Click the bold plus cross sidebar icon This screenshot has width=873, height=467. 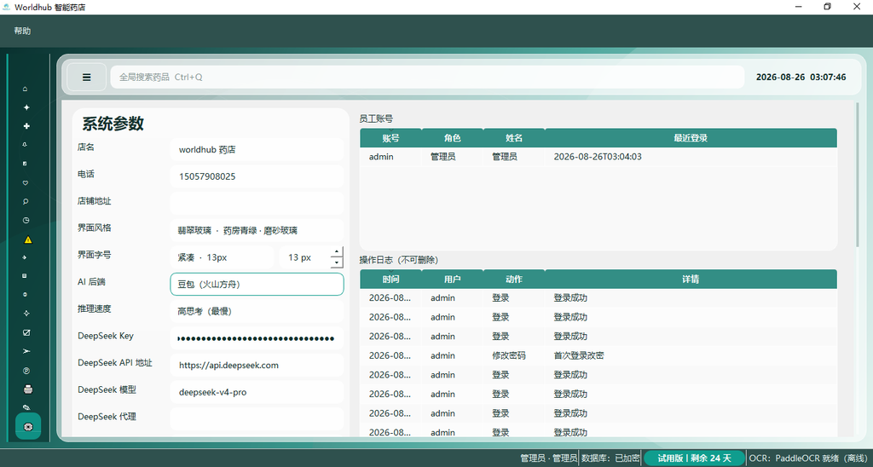[x=26, y=126]
